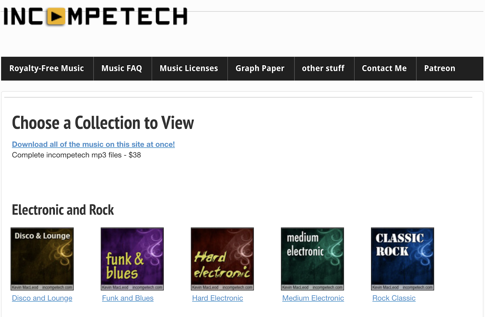This screenshot has width=485, height=317.
Task: Open Royalty-Free Music menu item
Action: 47,68
